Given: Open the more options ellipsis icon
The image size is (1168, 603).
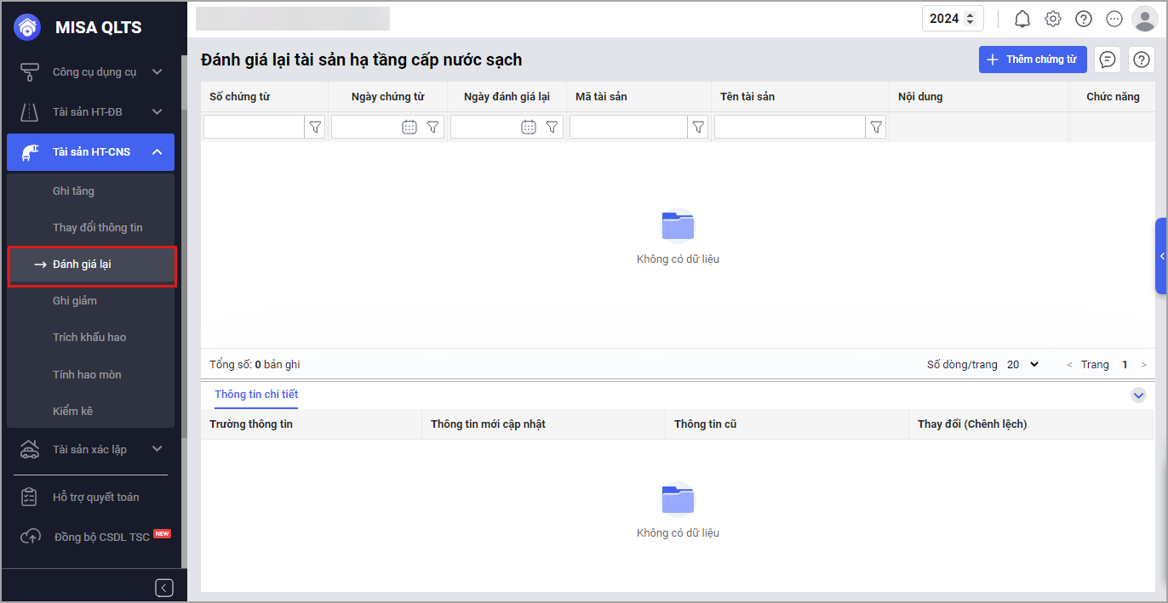Looking at the screenshot, I should 1114,19.
